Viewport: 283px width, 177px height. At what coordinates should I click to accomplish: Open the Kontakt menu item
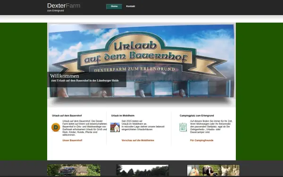pos(131,6)
